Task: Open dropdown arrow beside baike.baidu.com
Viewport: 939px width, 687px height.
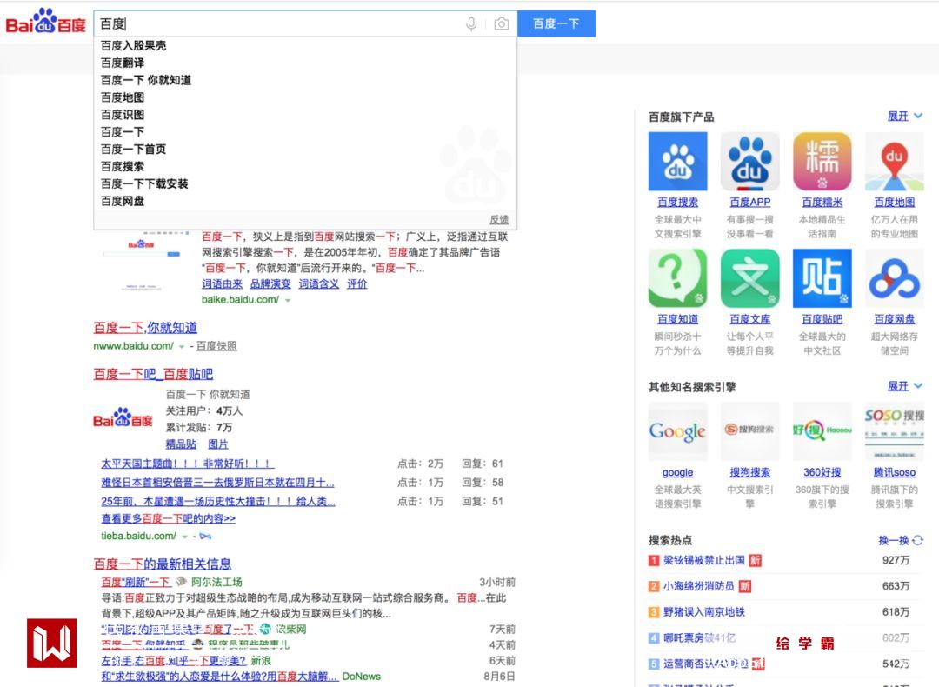Action: click(x=288, y=301)
